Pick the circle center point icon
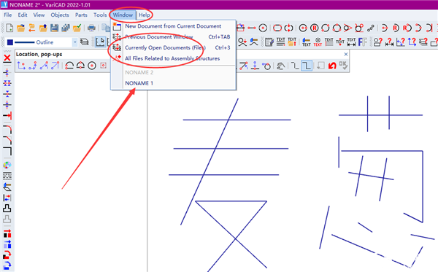This screenshot has height=272, width=438. (x=92, y=66)
